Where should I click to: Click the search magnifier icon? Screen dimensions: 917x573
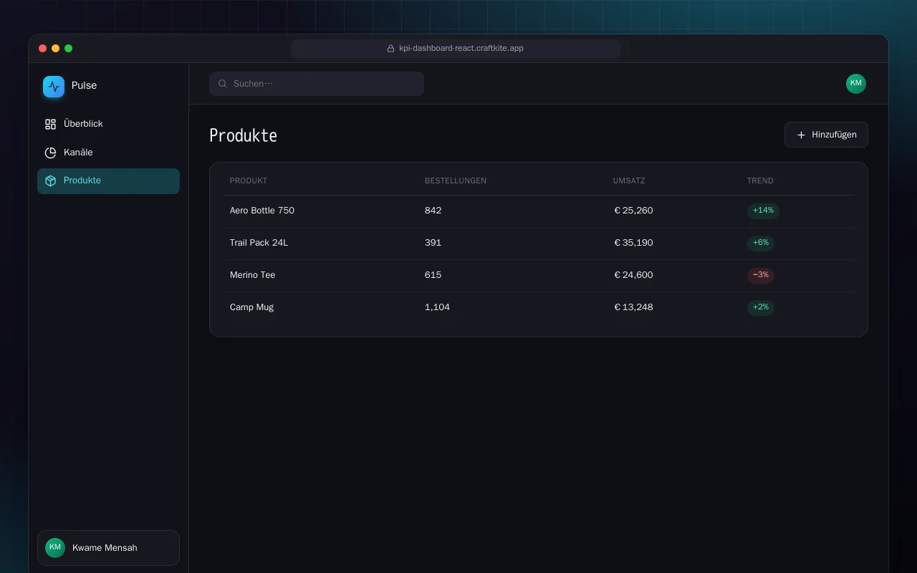(x=223, y=84)
